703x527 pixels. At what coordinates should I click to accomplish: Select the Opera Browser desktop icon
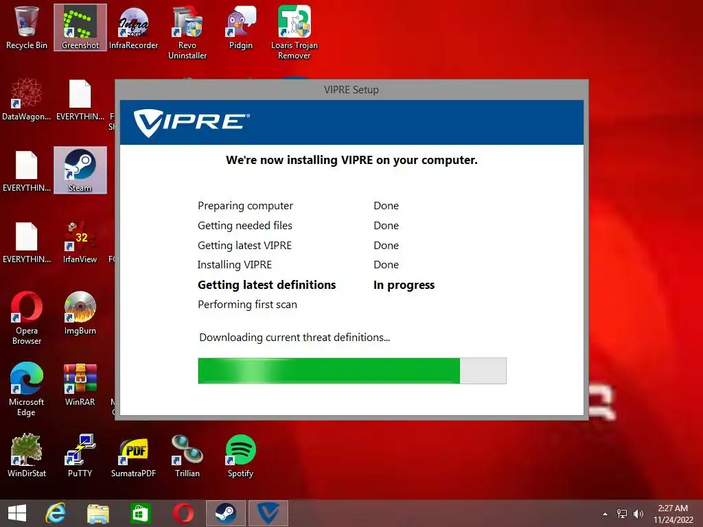(x=27, y=318)
